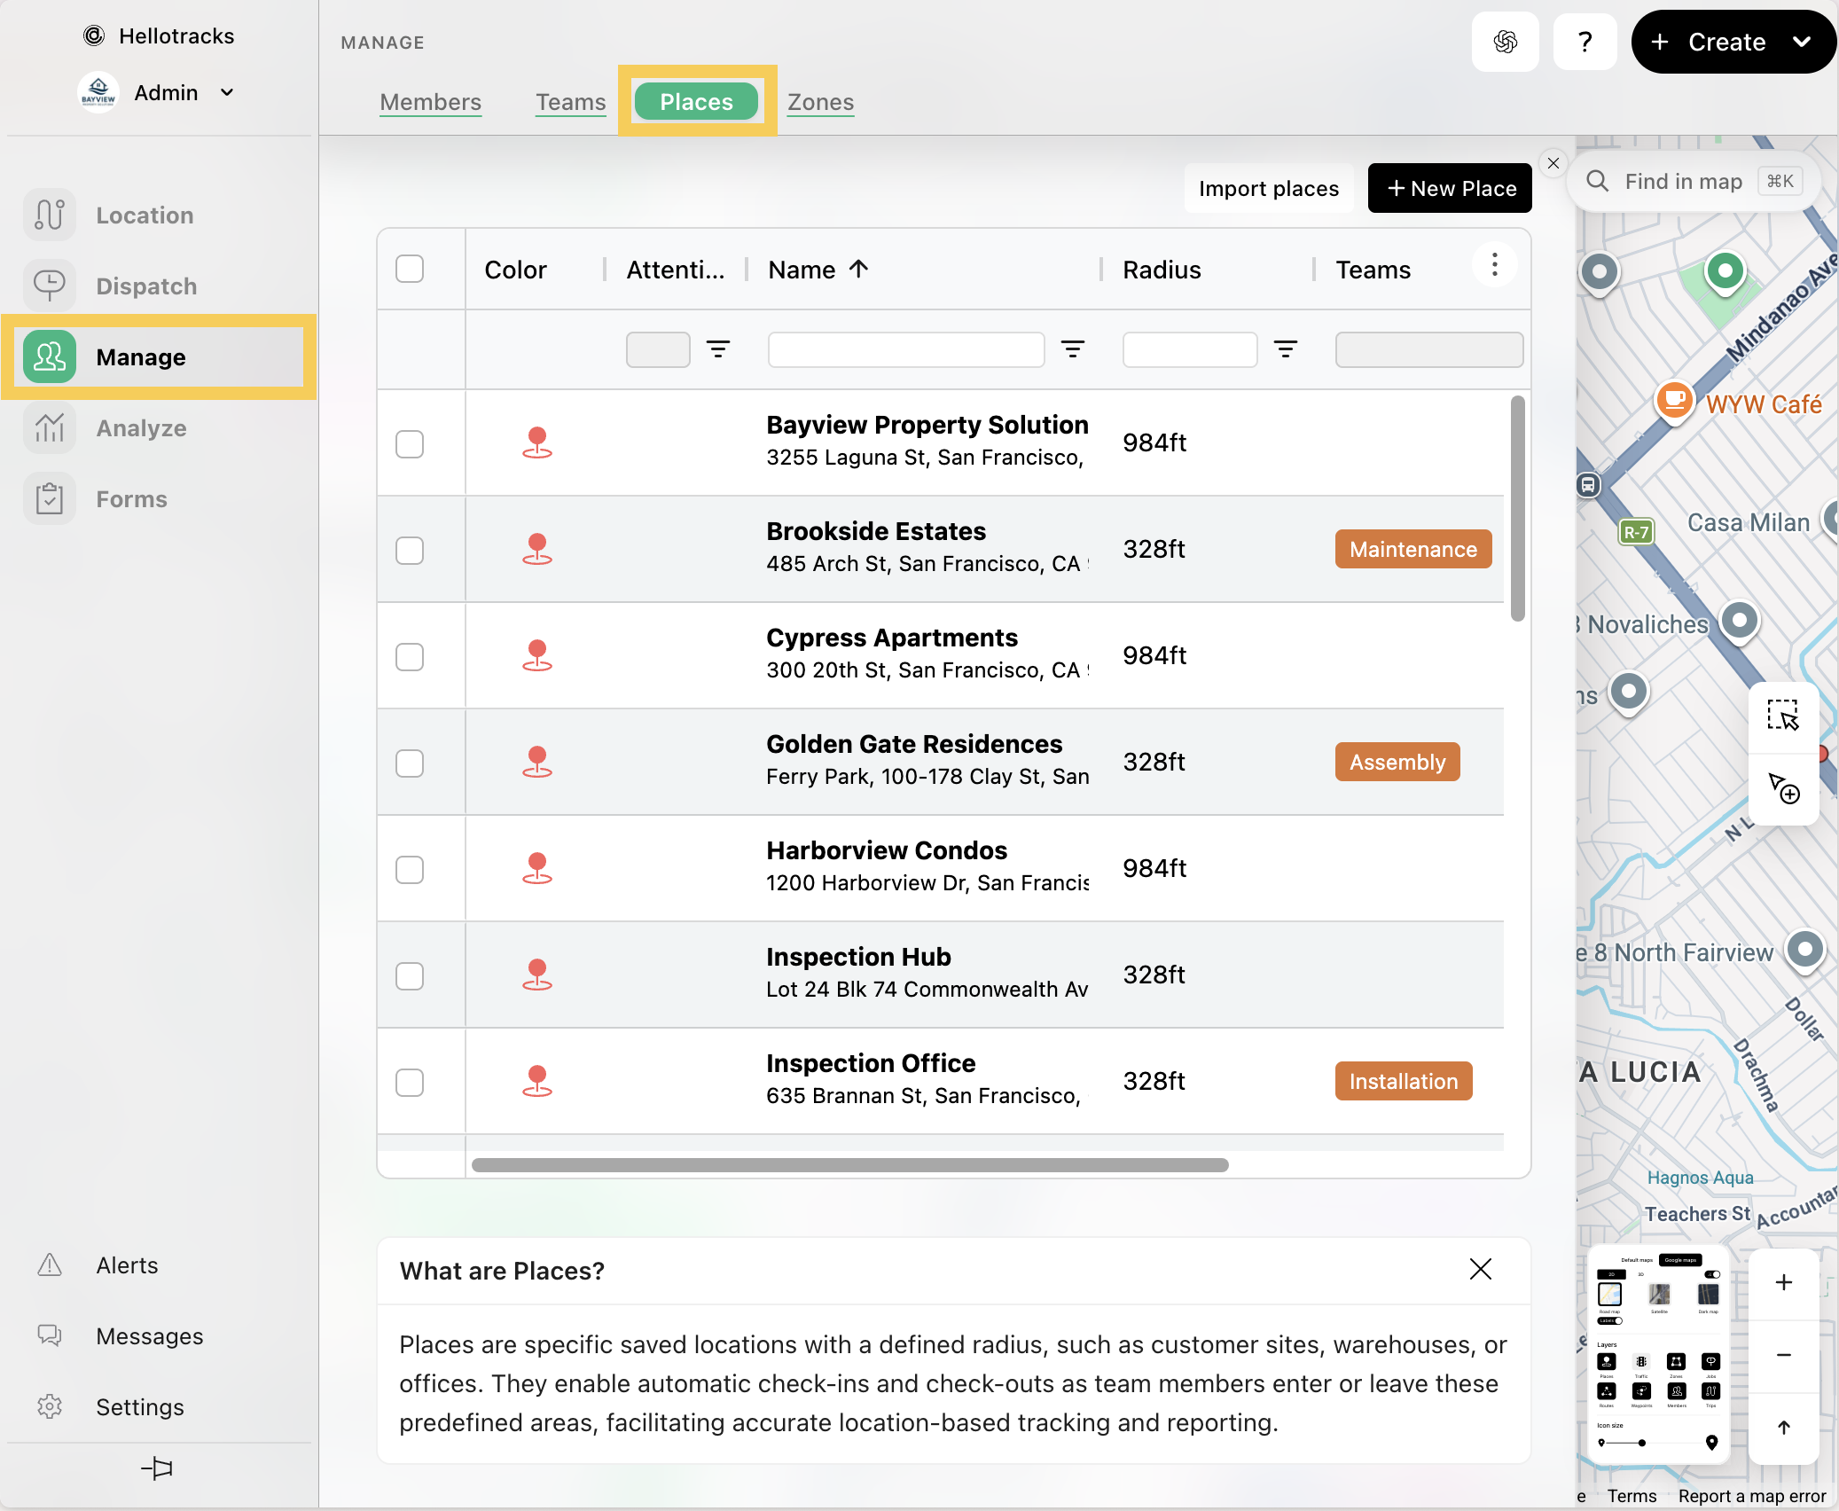Open the Create dropdown menu
This screenshot has height=1511, width=1839.
click(1733, 42)
